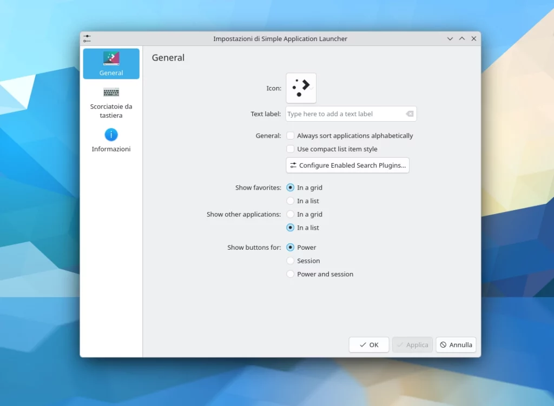Select In a list for Show favorites
554x406 pixels.
tap(291, 201)
